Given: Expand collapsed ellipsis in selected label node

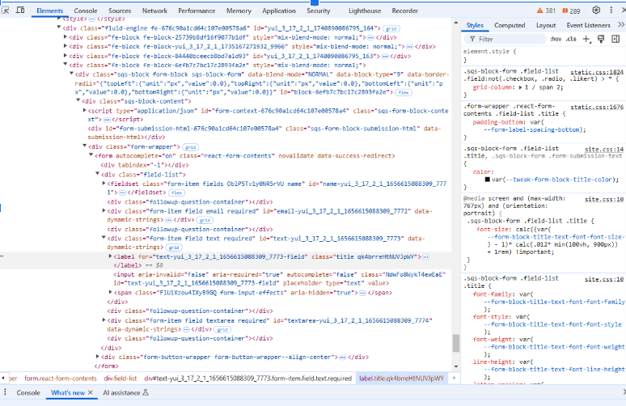Looking at the screenshot, I should coord(426,257).
